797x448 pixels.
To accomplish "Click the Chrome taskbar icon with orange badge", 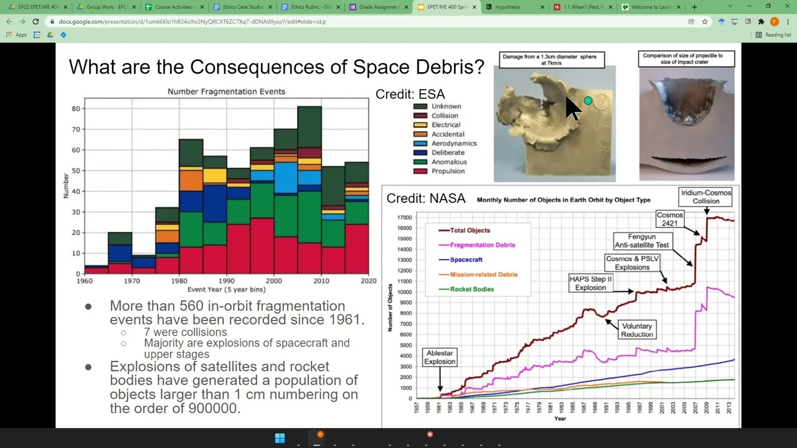I will (318, 438).
